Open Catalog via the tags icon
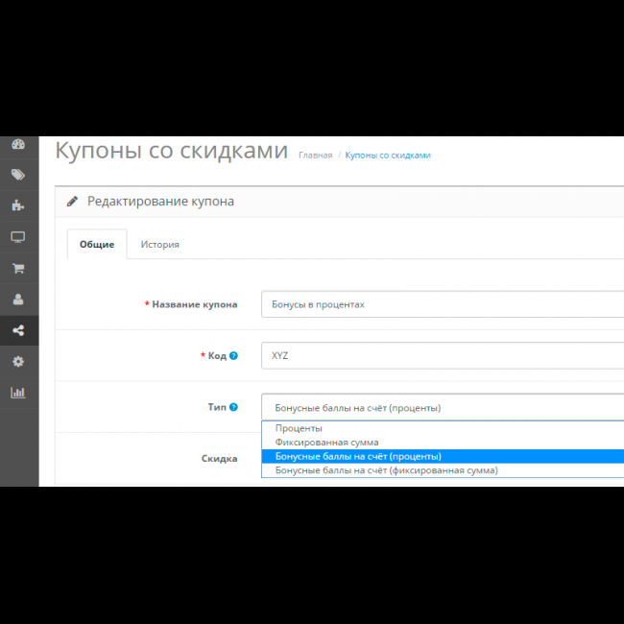 pyautogui.click(x=17, y=175)
